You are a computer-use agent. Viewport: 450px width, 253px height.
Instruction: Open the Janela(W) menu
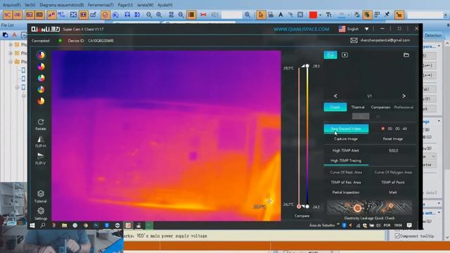(x=145, y=5)
